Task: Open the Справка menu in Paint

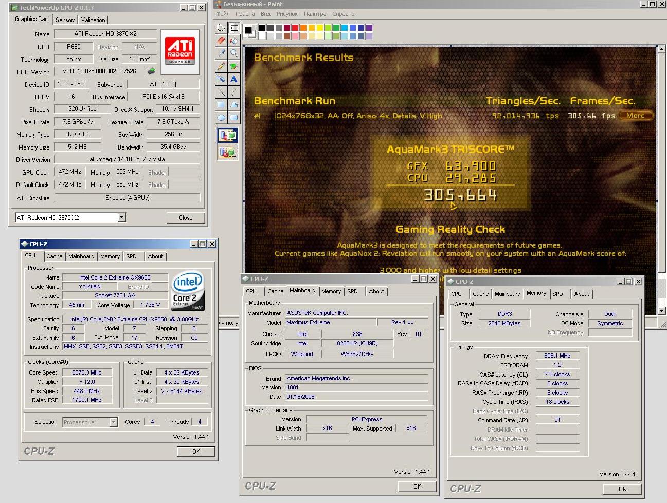Action: [x=343, y=14]
